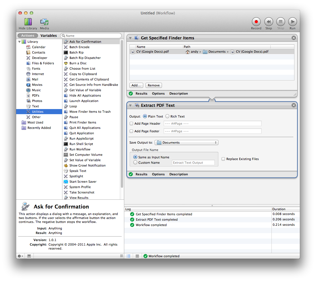Open the gear action menu
The image size is (316, 281).
pos(20,256)
